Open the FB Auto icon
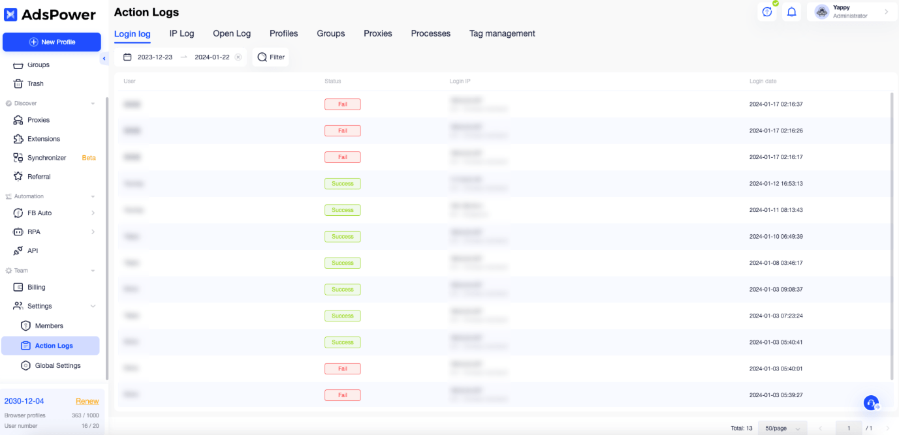This screenshot has width=899, height=435. (18, 213)
